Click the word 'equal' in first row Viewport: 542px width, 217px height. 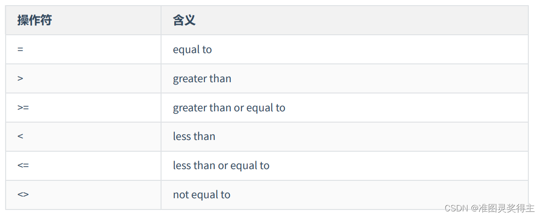(186, 50)
